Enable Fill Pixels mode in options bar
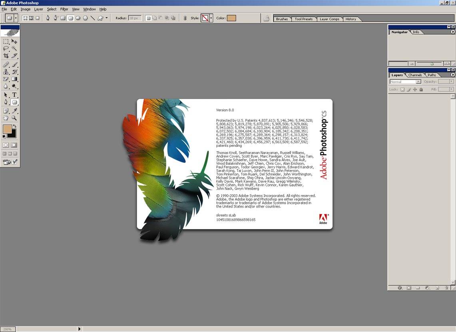456x332 pixels. [x=38, y=18]
